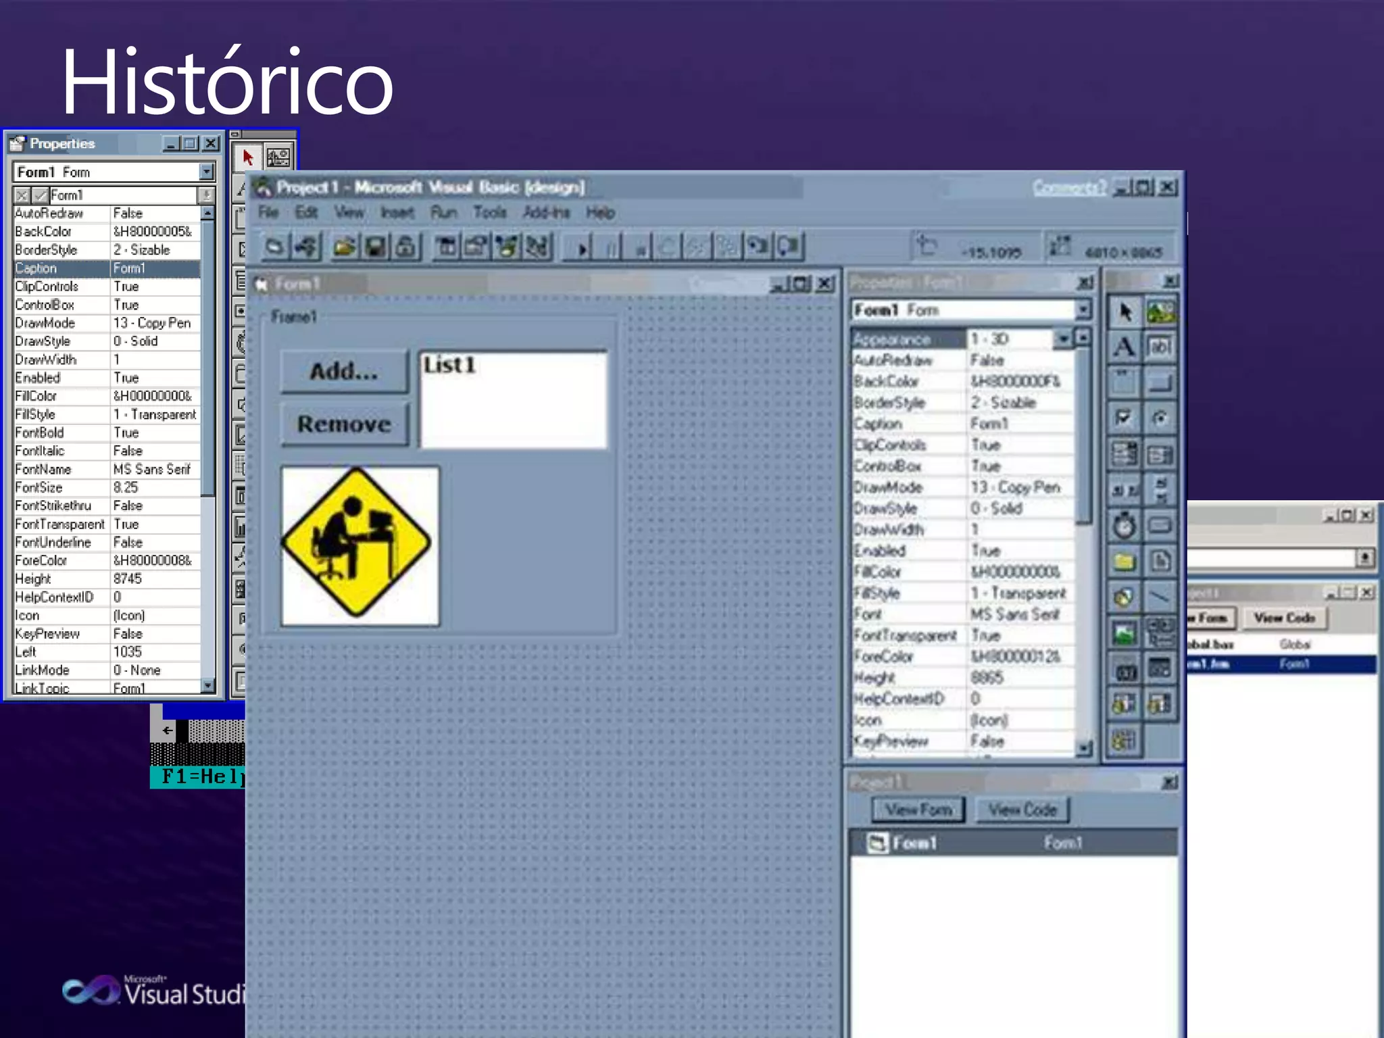The height and width of the screenshot is (1038, 1384).
Task: Select the Shape tool
Action: pos(1124,597)
